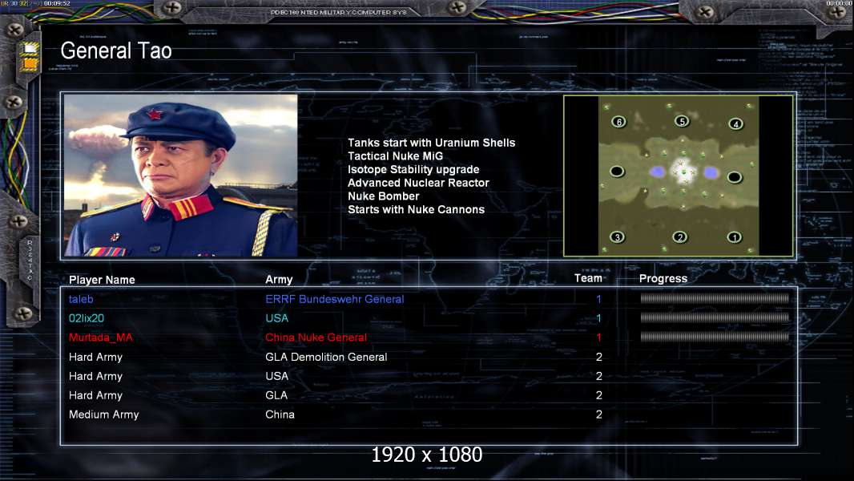The height and width of the screenshot is (481, 854).
Task: Click "Starts with Nuke Cannons" line
Action: click(x=416, y=210)
